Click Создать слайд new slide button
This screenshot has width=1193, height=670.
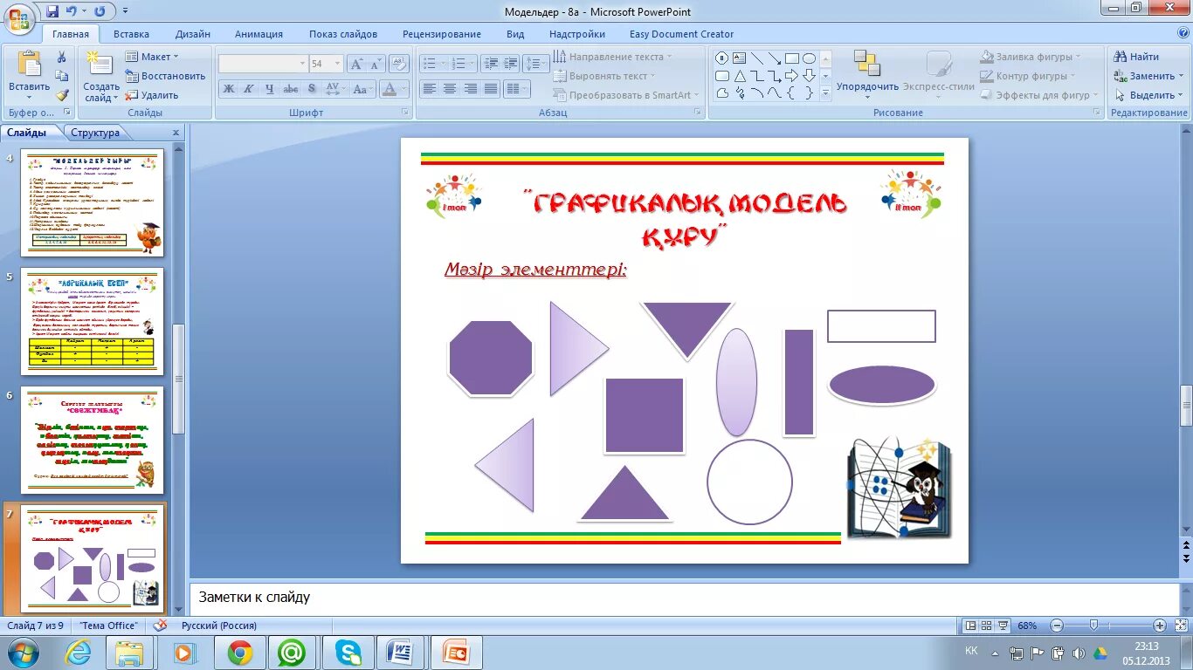coord(101,76)
